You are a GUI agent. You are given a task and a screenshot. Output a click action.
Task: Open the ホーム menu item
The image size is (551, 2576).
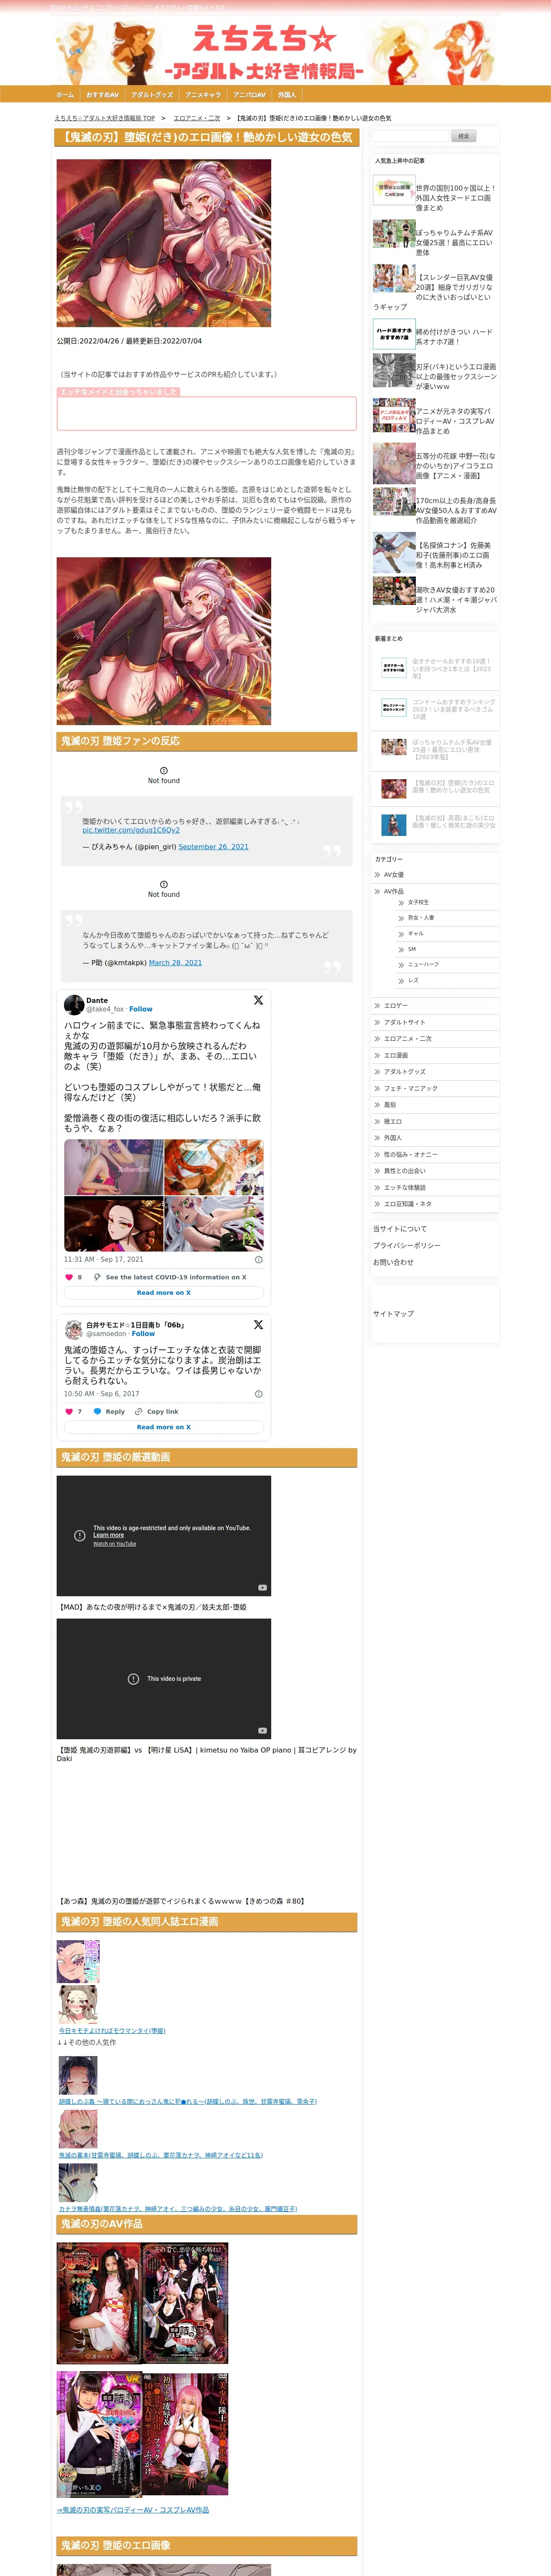pos(65,95)
